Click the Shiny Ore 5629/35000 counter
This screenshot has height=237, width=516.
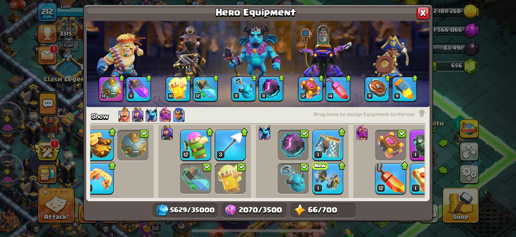pos(185,210)
